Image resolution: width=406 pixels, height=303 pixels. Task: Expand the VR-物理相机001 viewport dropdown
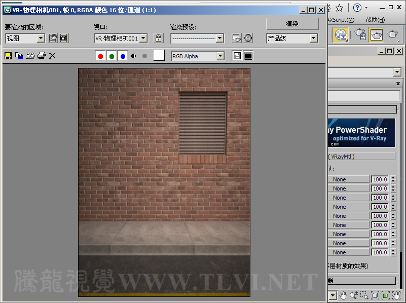[x=143, y=38]
